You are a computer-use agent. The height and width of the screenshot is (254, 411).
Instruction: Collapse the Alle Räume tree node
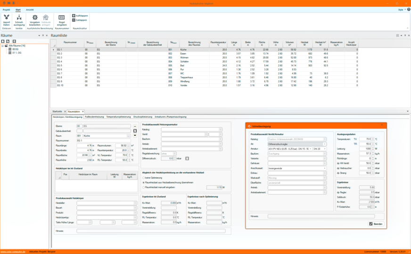(x=2, y=46)
